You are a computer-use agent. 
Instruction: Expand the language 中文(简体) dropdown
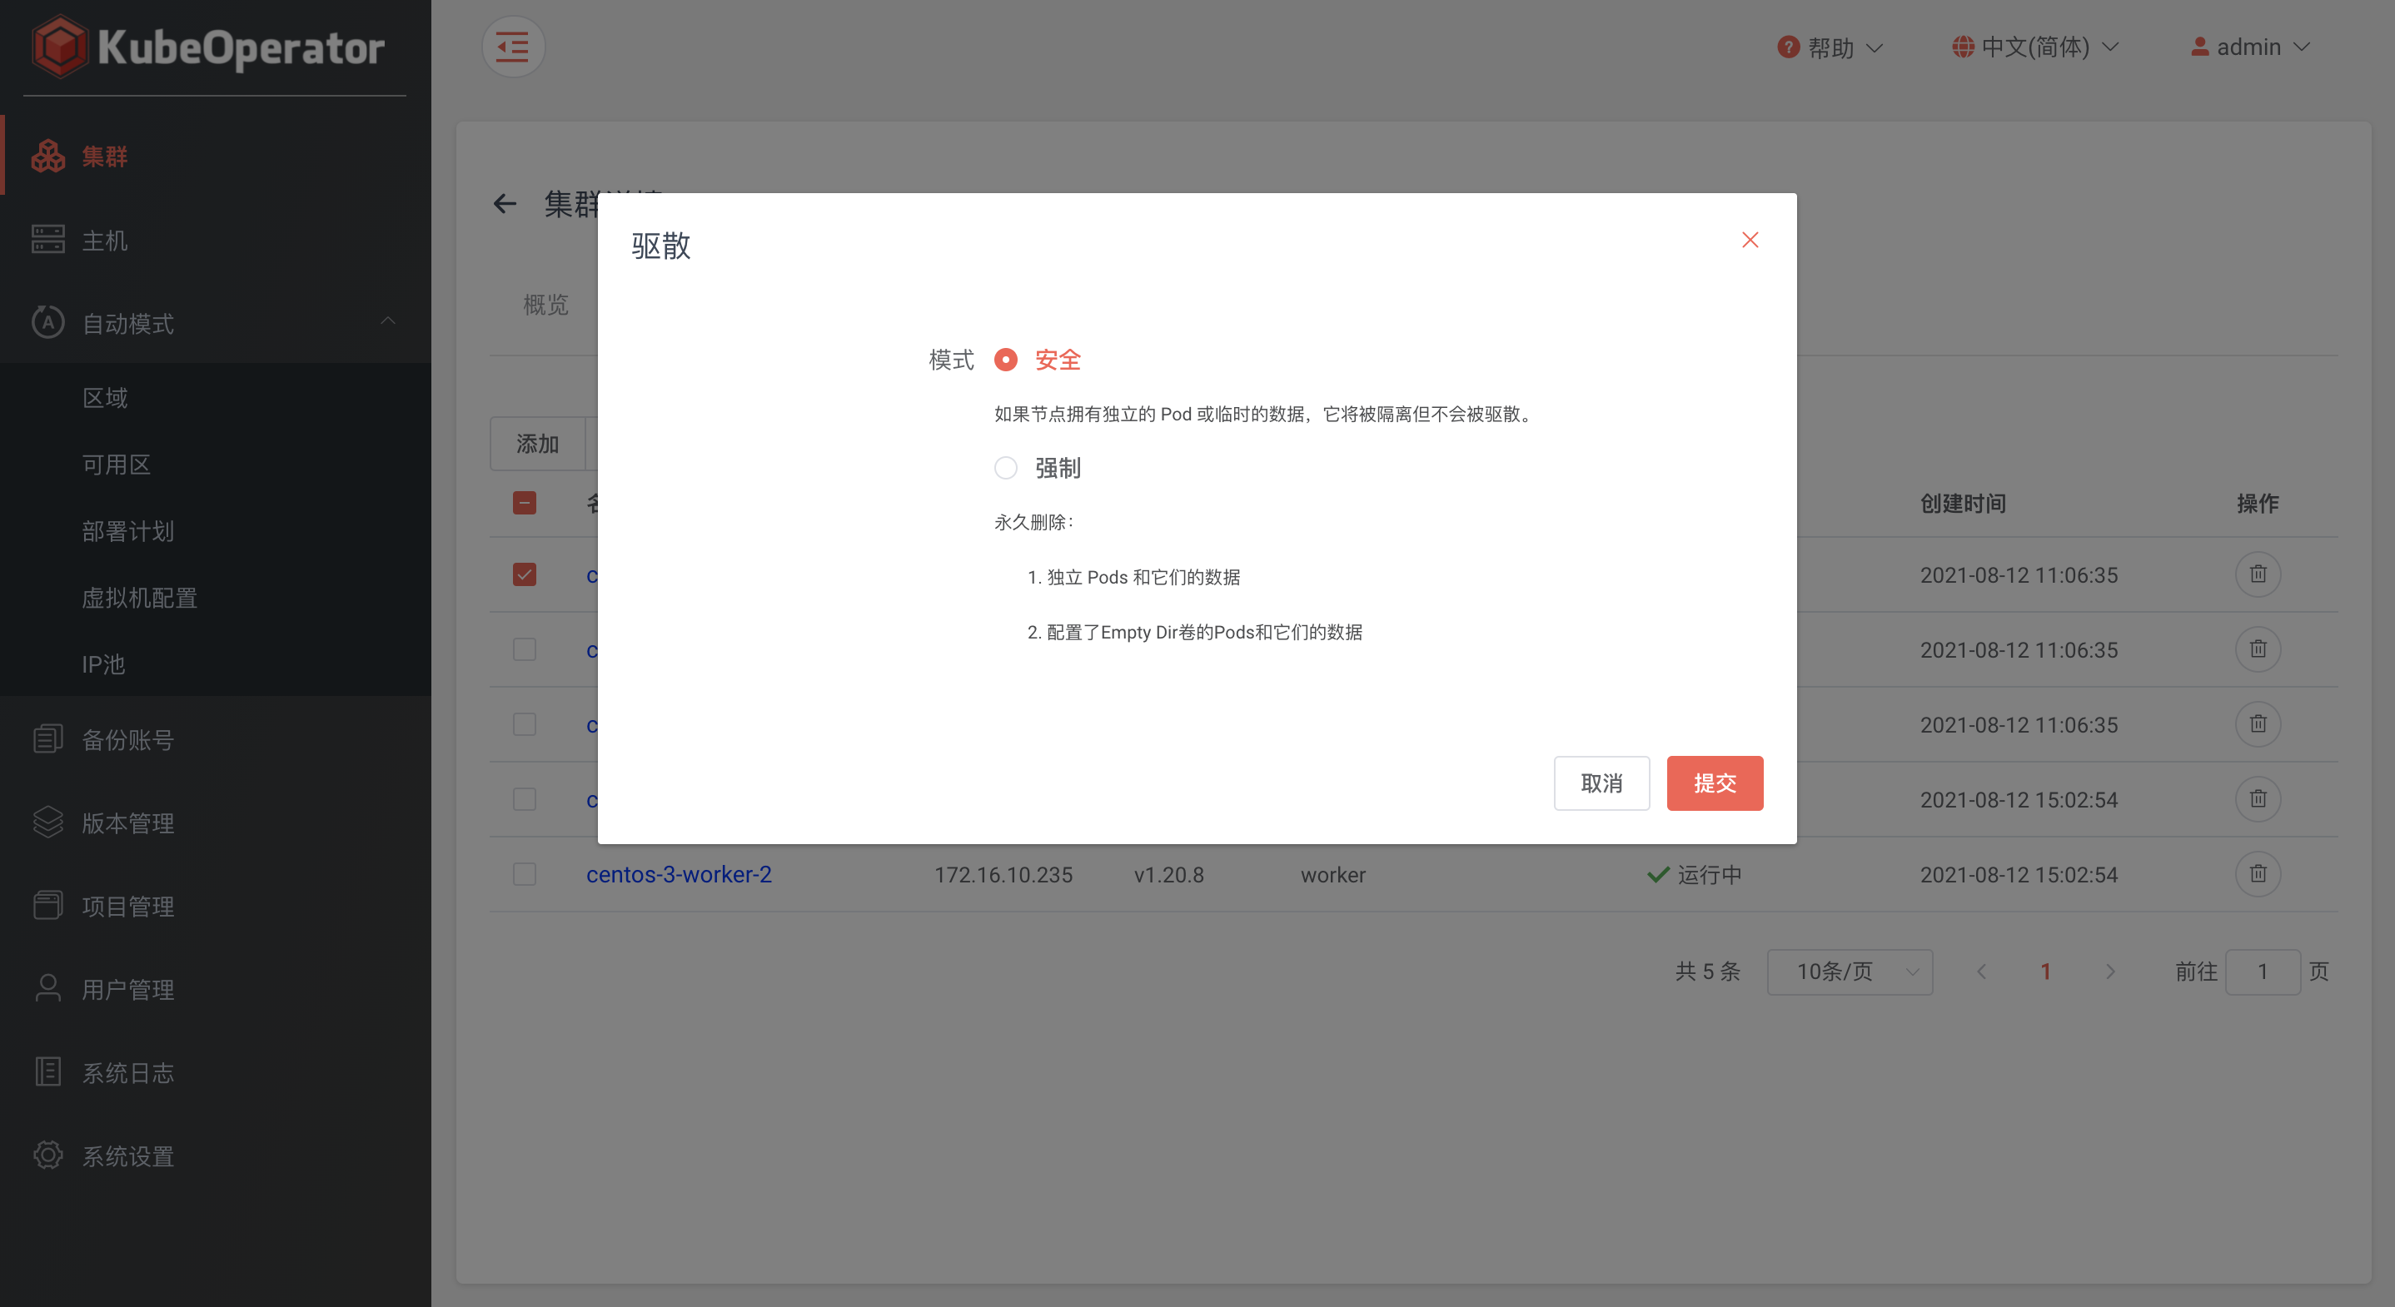[x=2034, y=47]
